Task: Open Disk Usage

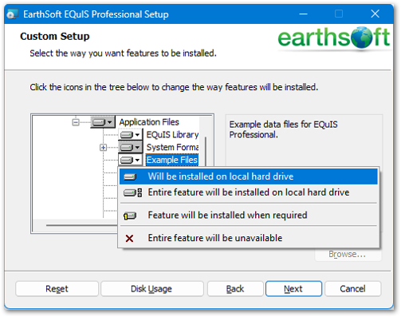Action: (x=152, y=289)
